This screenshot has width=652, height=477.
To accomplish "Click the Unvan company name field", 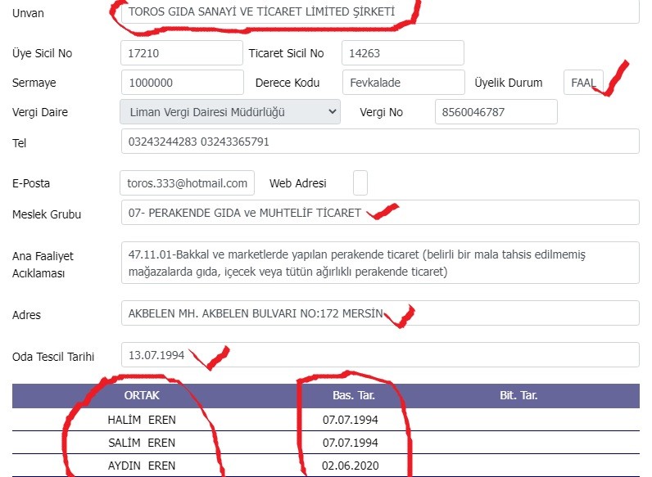I will [x=380, y=11].
